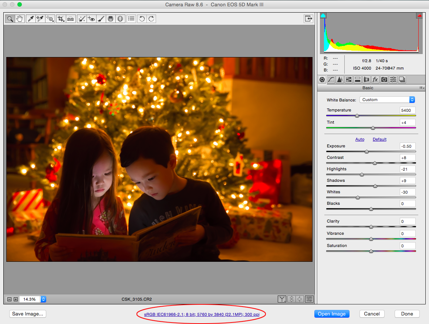Viewport: 429px width, 324px height.
Task: Expand the Basic panel options menu
Action: pos(421,88)
